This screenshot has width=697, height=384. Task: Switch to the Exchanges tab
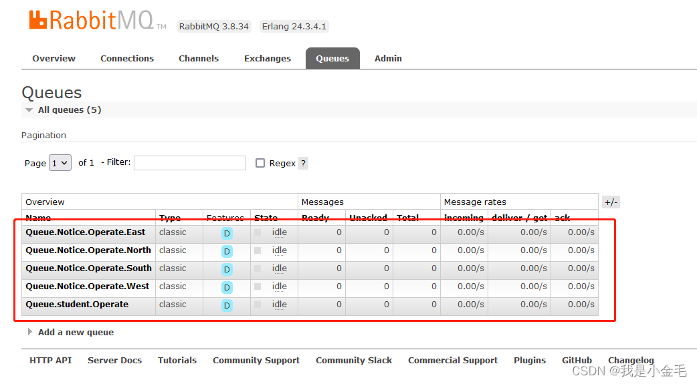click(268, 58)
